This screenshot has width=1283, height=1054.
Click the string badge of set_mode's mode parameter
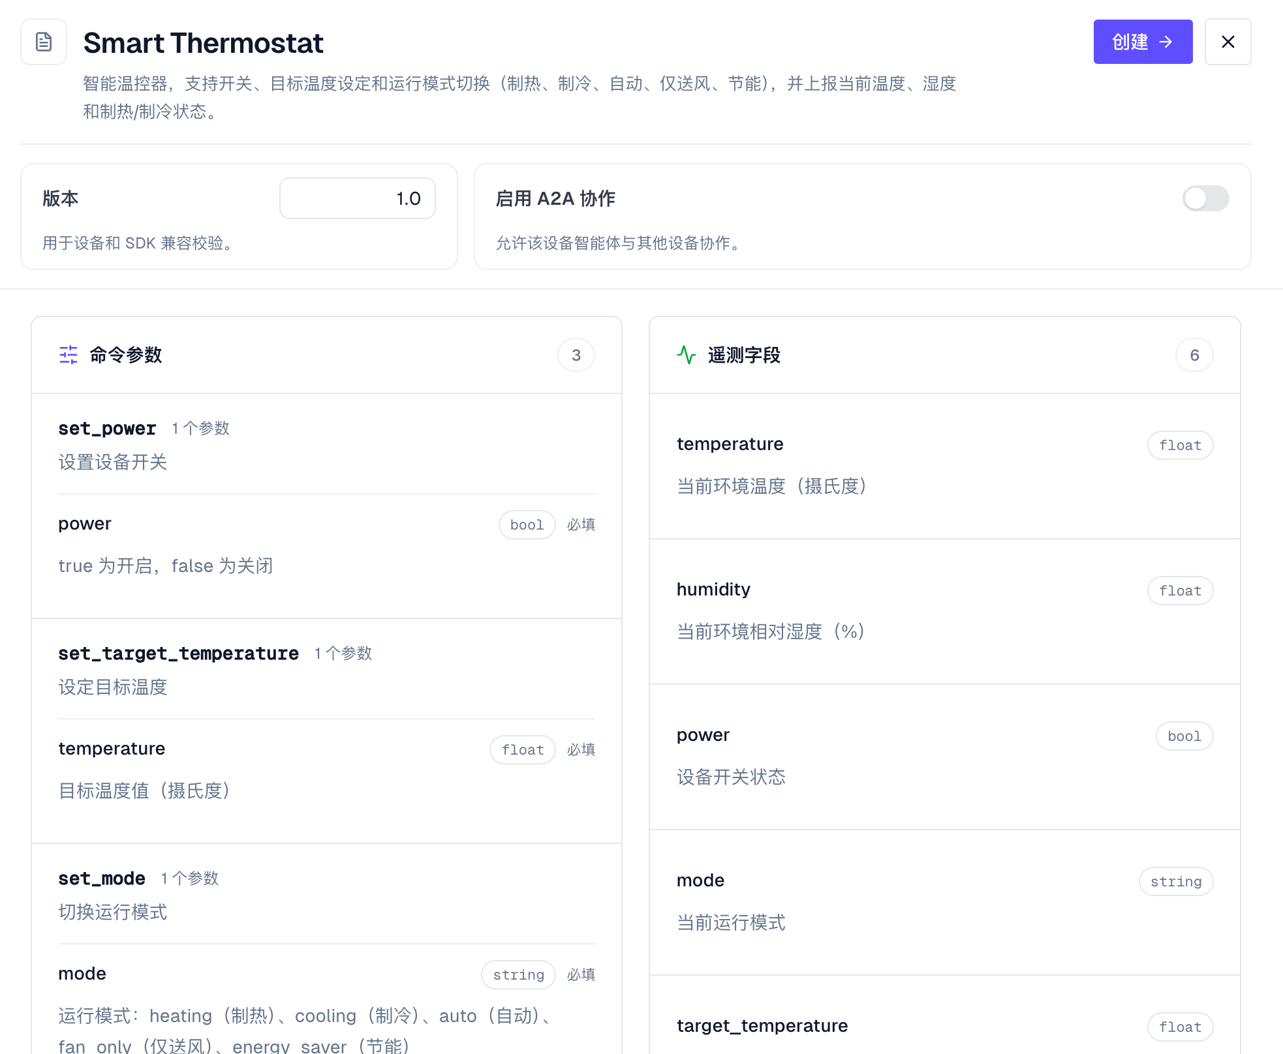pos(519,974)
